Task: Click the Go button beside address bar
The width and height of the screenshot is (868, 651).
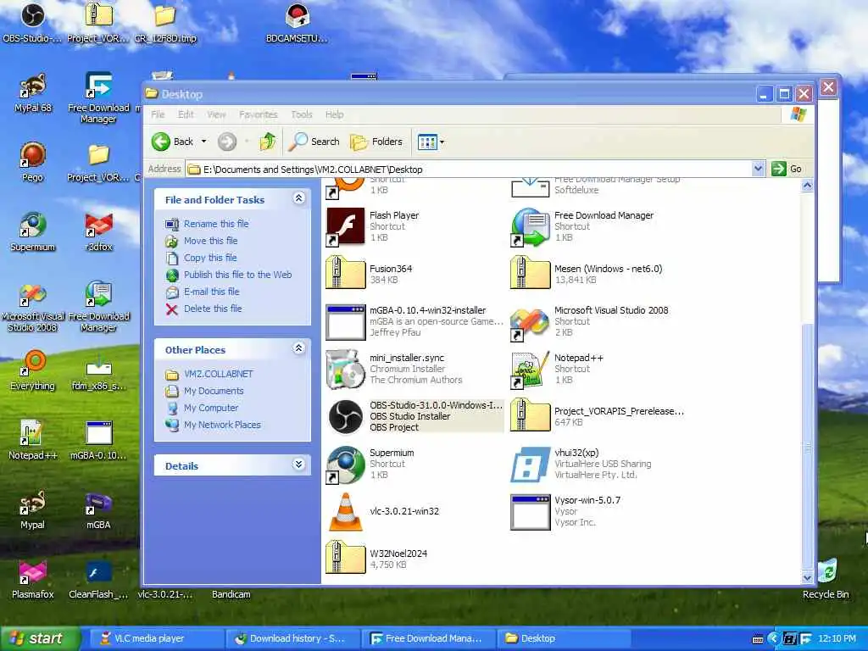Action: [787, 169]
